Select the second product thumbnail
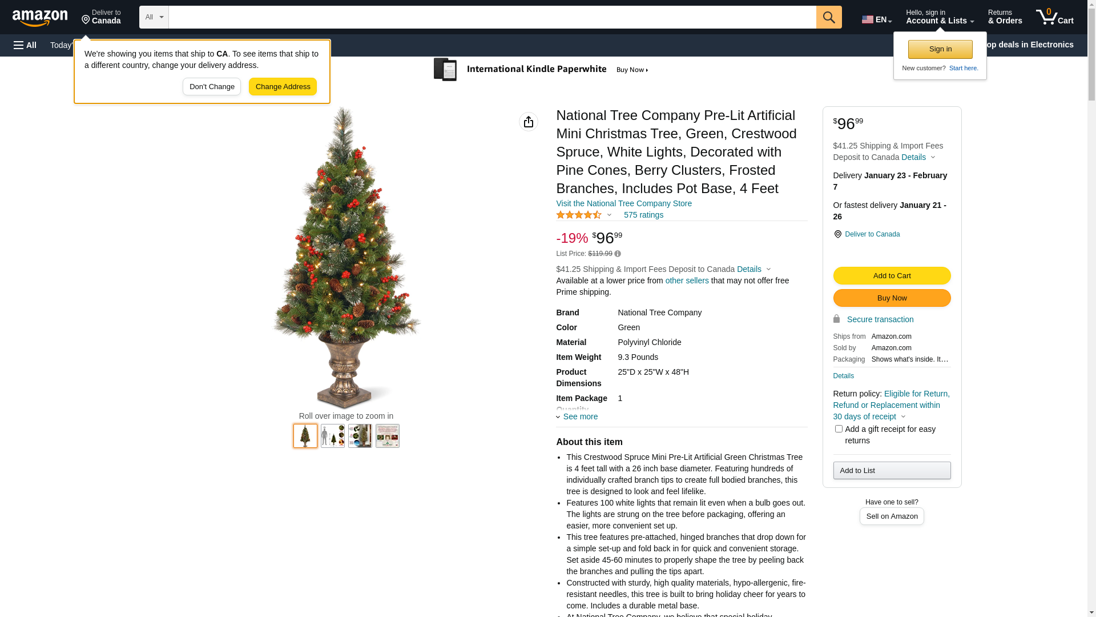 coord(333,436)
